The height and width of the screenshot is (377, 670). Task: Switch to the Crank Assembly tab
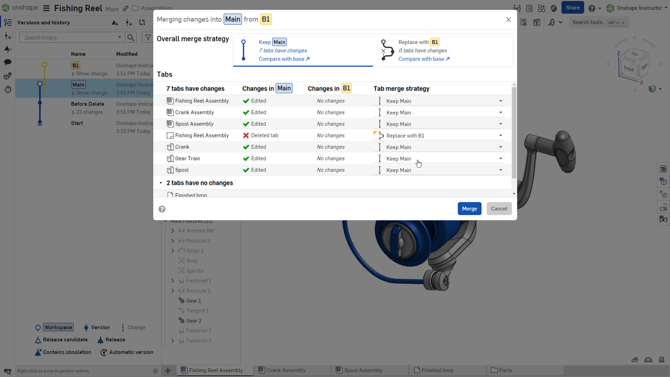(286, 370)
